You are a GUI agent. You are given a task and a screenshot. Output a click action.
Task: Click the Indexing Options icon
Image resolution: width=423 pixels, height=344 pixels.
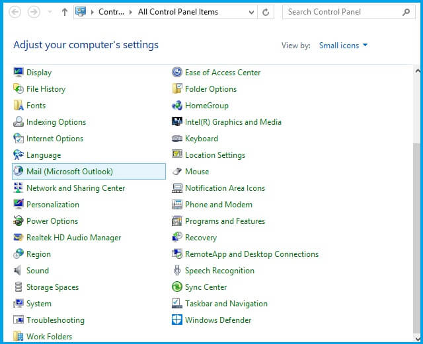(x=19, y=122)
